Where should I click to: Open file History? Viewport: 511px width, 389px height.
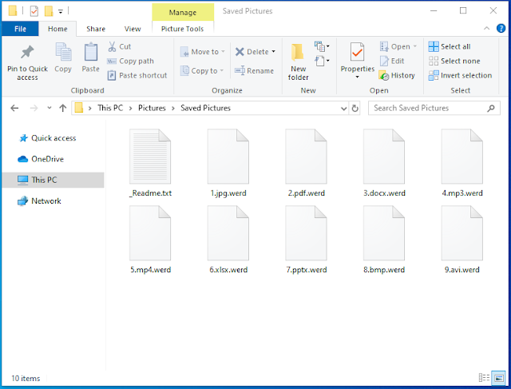point(397,75)
